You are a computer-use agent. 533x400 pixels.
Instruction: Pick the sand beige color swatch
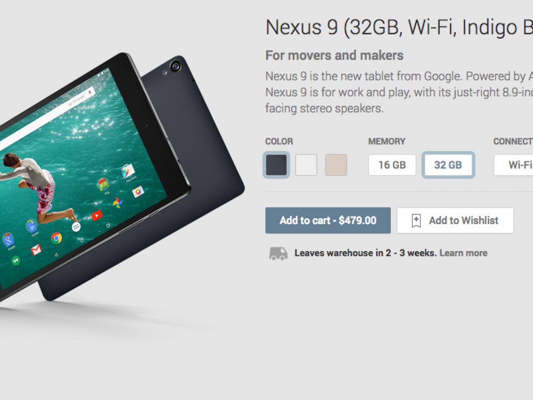[x=336, y=165]
